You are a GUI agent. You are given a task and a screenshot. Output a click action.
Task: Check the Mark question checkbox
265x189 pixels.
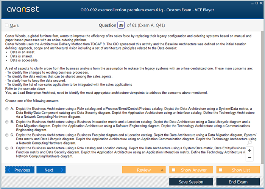(x=7, y=25)
